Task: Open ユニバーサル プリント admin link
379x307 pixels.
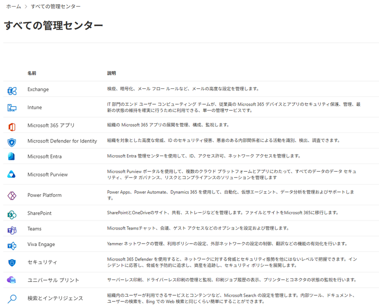Action: pyautogui.click(x=54, y=280)
